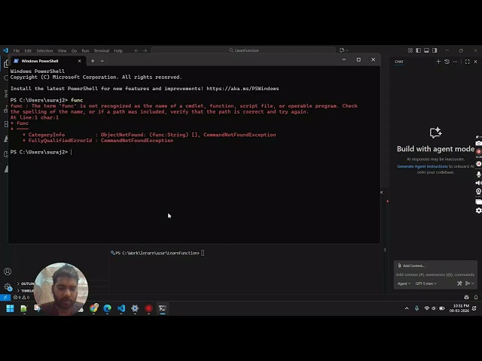Open Copilot status icon in status bar
Screen dimensions: 482x361
tap(466, 297)
